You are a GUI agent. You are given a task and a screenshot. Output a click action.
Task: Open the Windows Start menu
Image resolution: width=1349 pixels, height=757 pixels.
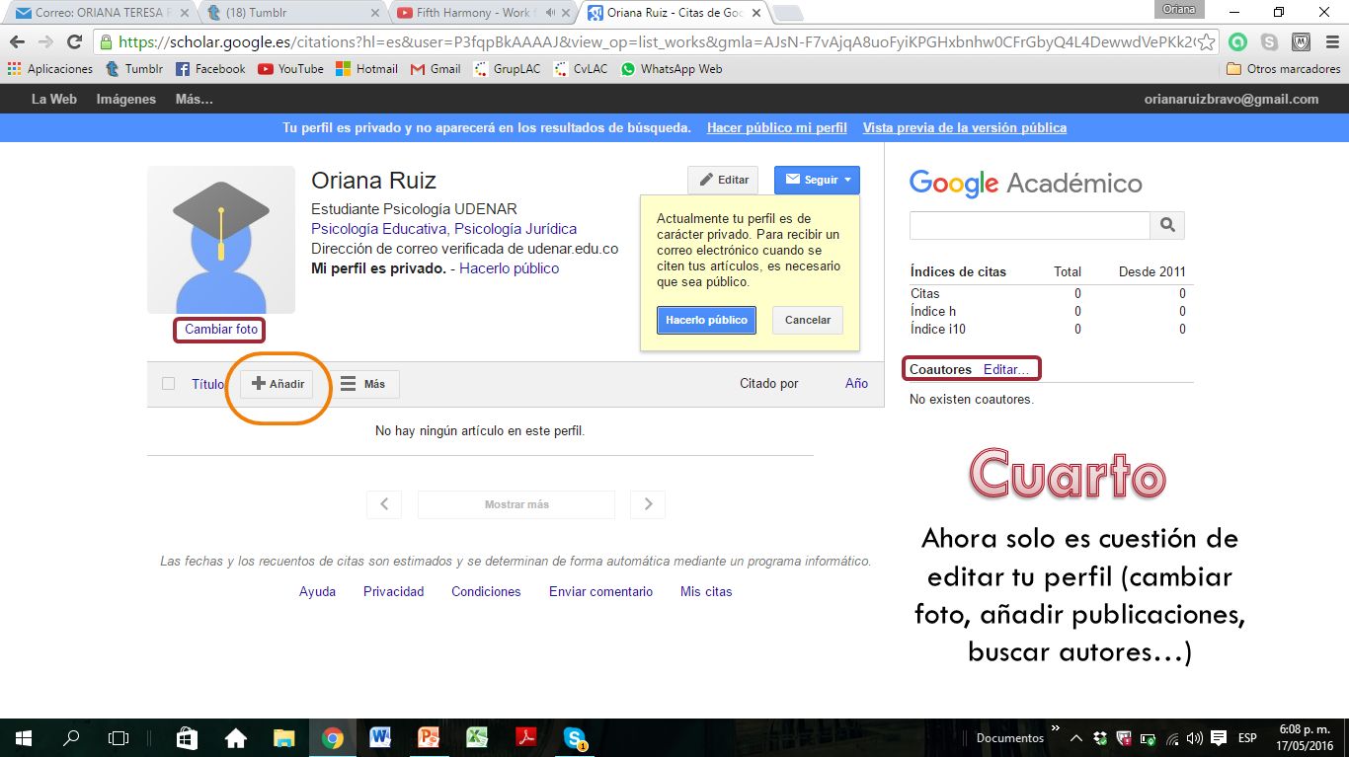tap(23, 737)
